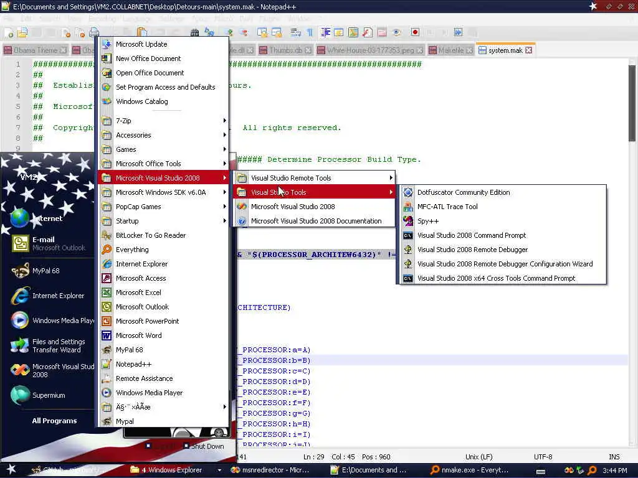
Task: Click the Unix (LF) status bar entry
Action: pyautogui.click(x=478, y=457)
